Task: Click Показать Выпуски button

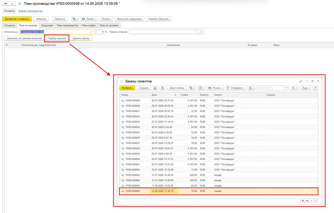Action: (158, 19)
